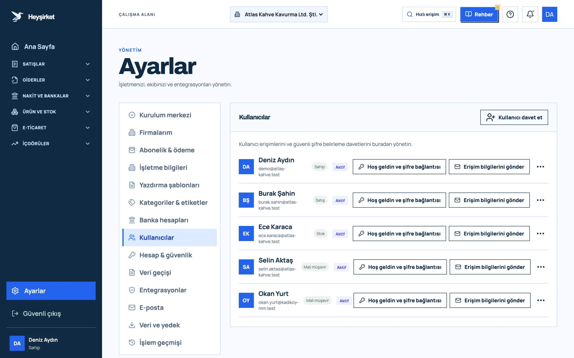Click the DA profile avatar in top bar
The height and width of the screenshot is (358, 574).
549,14
